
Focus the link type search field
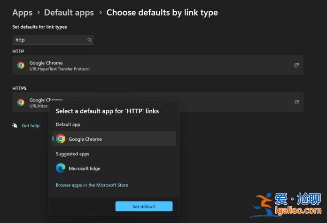coord(49,40)
